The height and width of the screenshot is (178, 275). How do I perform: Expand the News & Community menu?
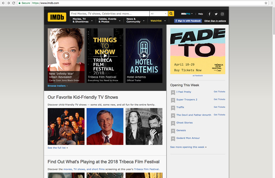135,20
